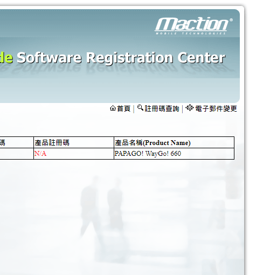Open the 註冊碼查詢 link
This screenshot has width=263, height=275.
(162, 108)
